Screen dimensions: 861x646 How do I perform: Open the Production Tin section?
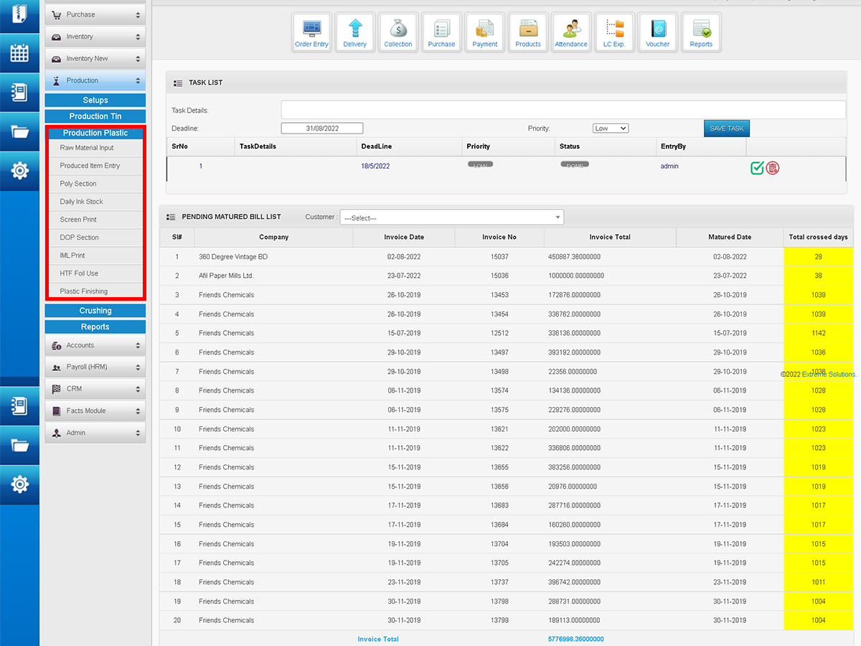pos(95,116)
